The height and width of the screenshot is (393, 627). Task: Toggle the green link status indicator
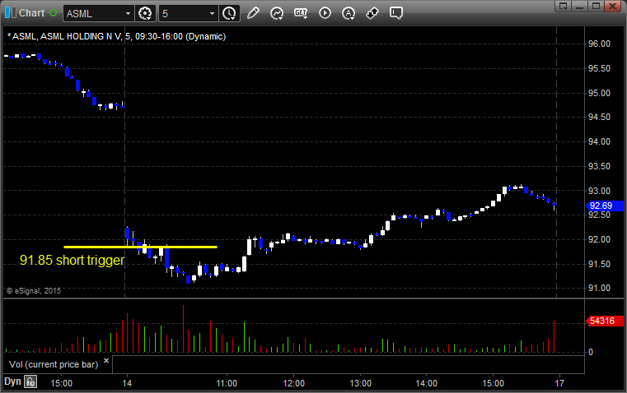click(x=54, y=13)
